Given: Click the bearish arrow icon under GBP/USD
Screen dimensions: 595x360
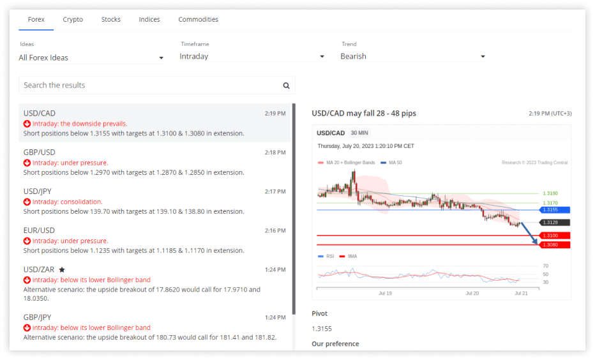Looking at the screenshot, I should (27, 163).
